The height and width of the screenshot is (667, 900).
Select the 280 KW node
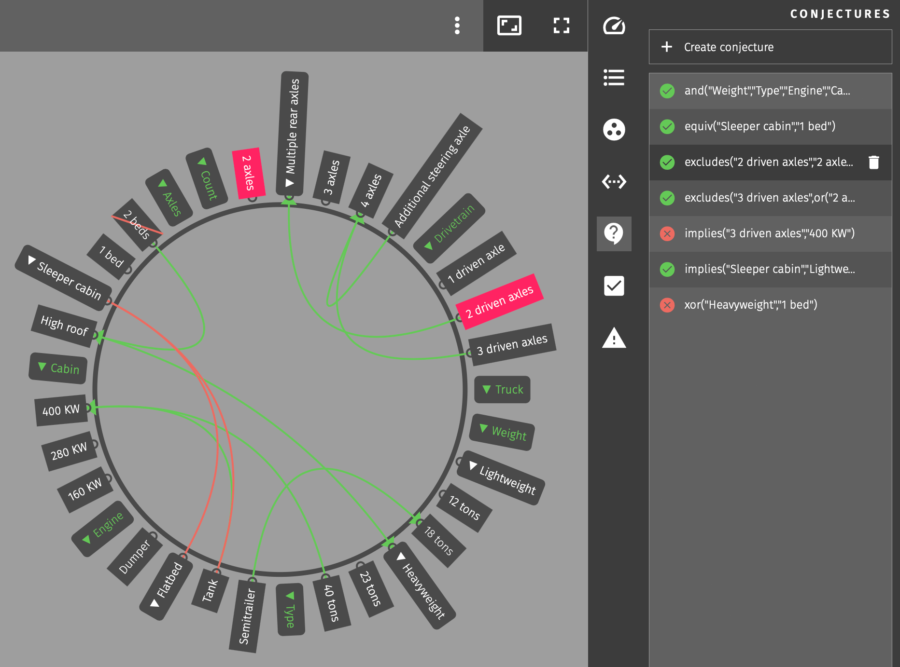click(x=69, y=451)
